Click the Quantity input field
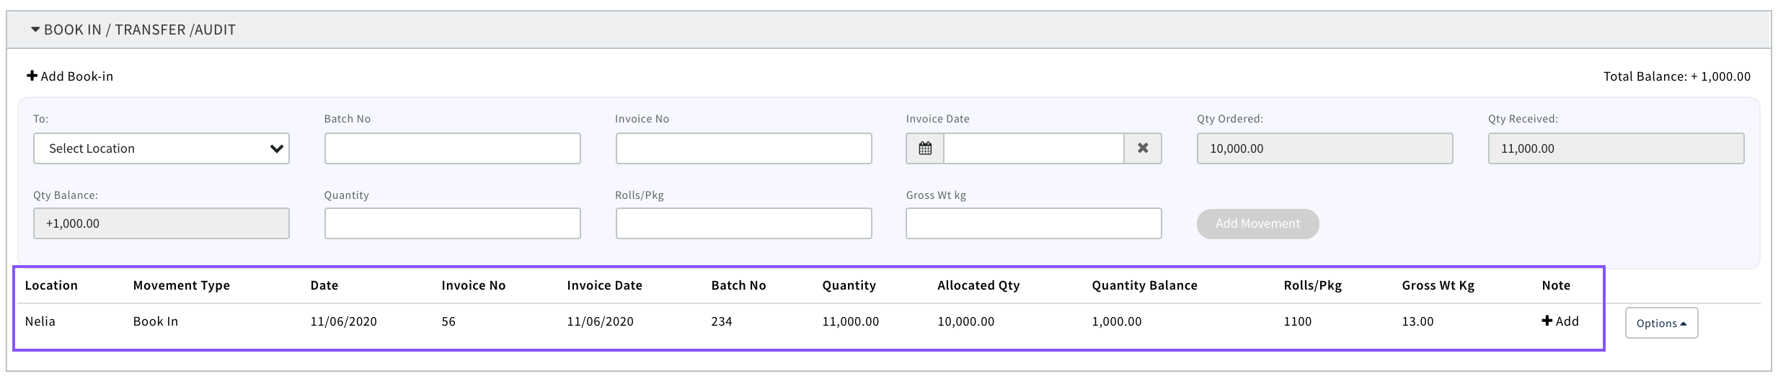This screenshot has width=1778, height=379. pyautogui.click(x=452, y=223)
